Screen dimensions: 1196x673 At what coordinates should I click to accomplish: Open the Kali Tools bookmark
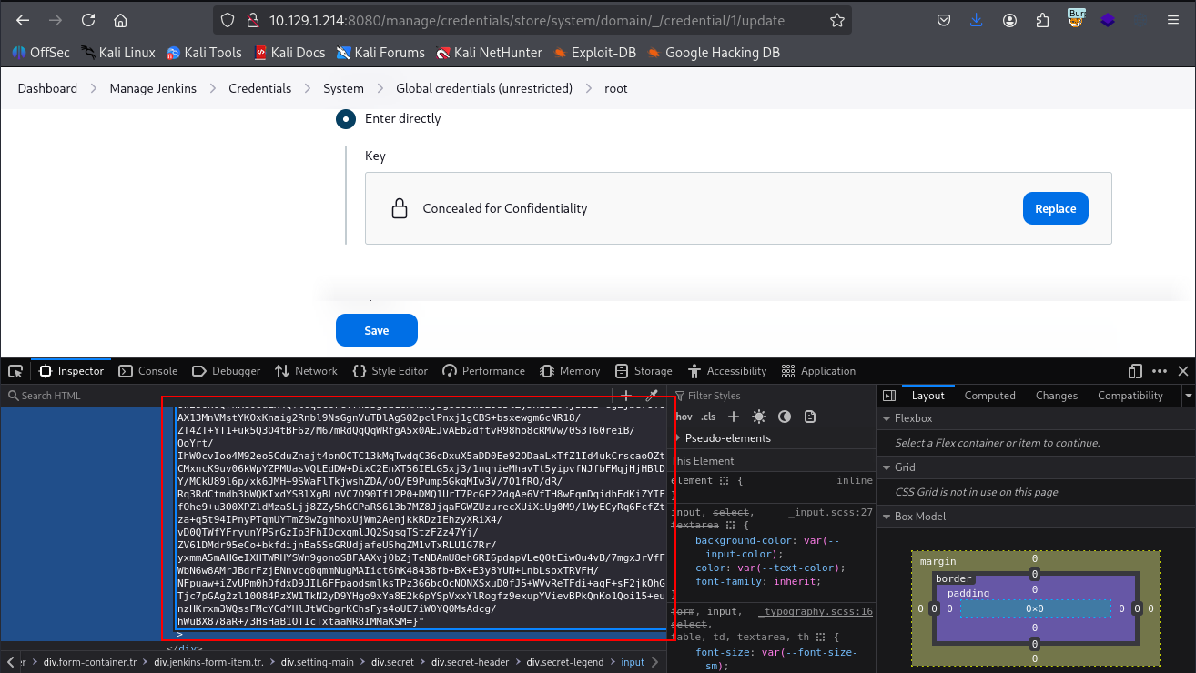204,53
